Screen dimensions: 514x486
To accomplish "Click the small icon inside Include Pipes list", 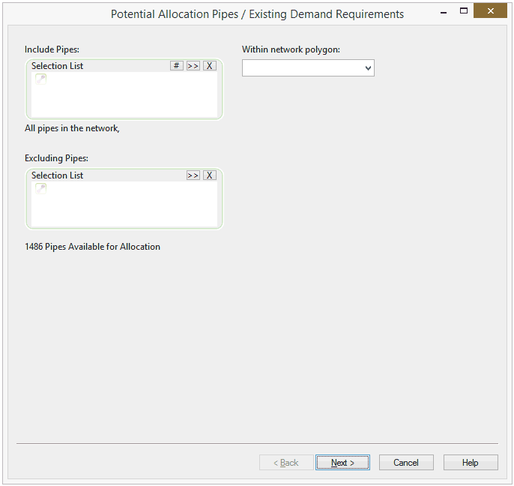I will pos(40,79).
